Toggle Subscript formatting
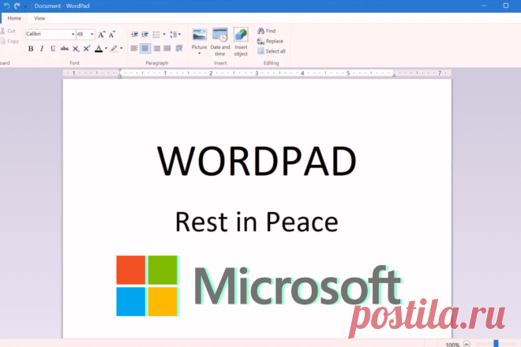Image resolution: width=521 pixels, height=347 pixels. pos(76,49)
